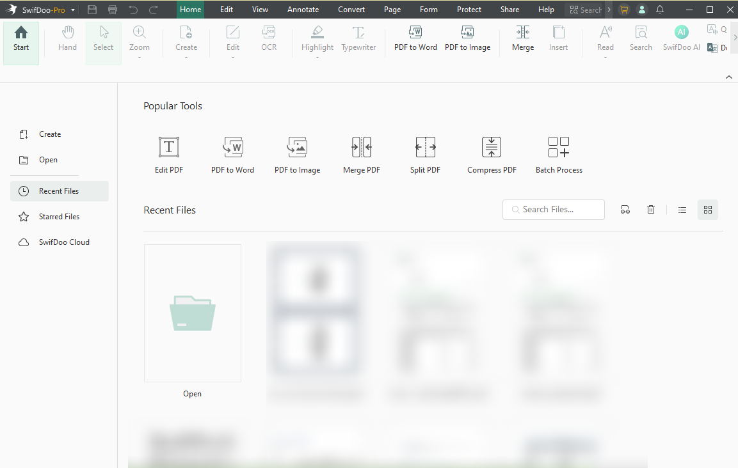The image size is (738, 468).
Task: Click the Insert page tool
Action: [558, 40]
